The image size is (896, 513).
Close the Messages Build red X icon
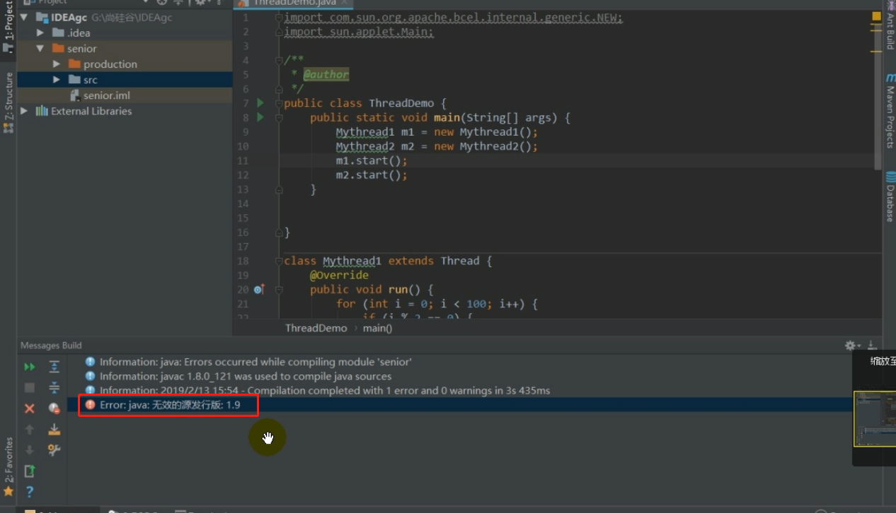(30, 408)
